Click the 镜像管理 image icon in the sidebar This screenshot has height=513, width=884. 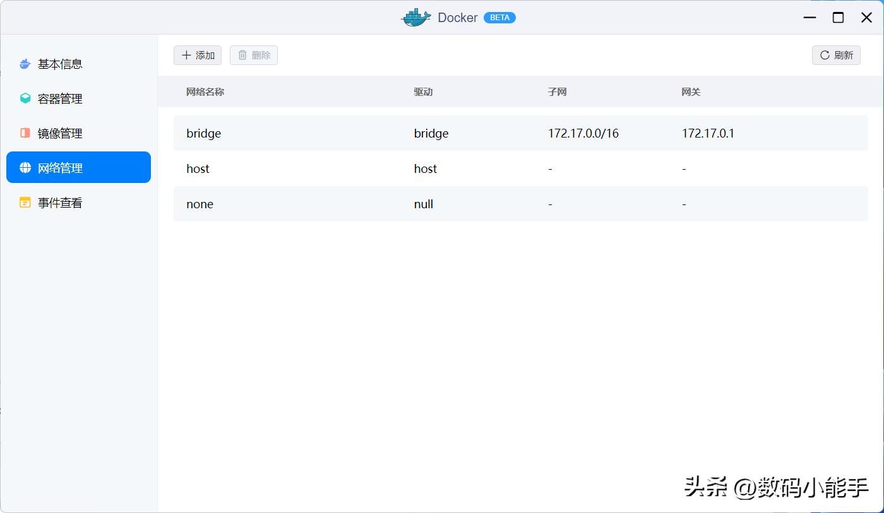(x=25, y=133)
